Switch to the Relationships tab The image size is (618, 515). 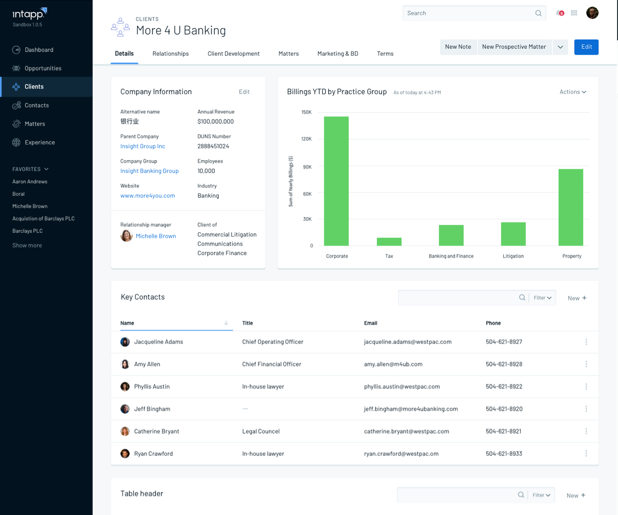(x=170, y=54)
